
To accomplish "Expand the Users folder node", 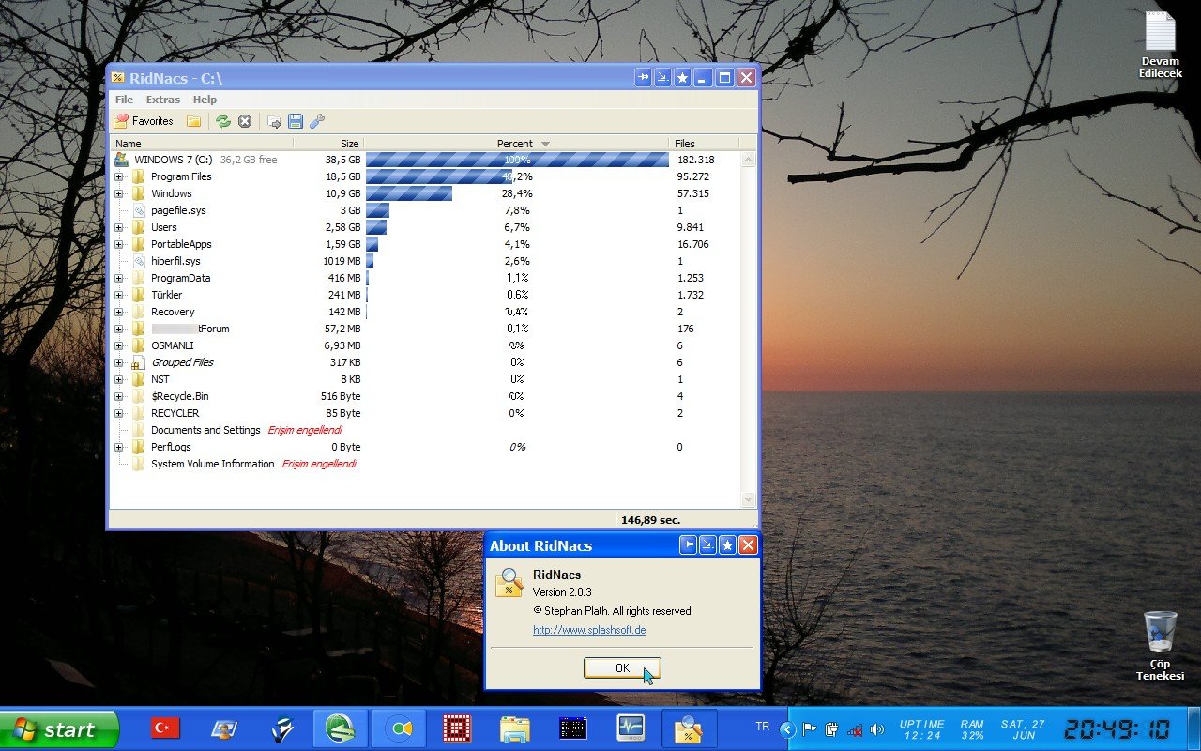I will click(x=119, y=227).
